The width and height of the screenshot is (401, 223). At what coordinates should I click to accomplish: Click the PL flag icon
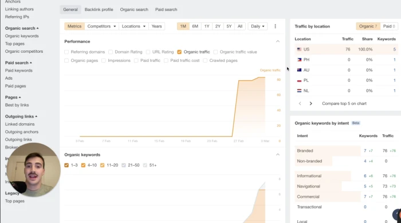pos(299,80)
